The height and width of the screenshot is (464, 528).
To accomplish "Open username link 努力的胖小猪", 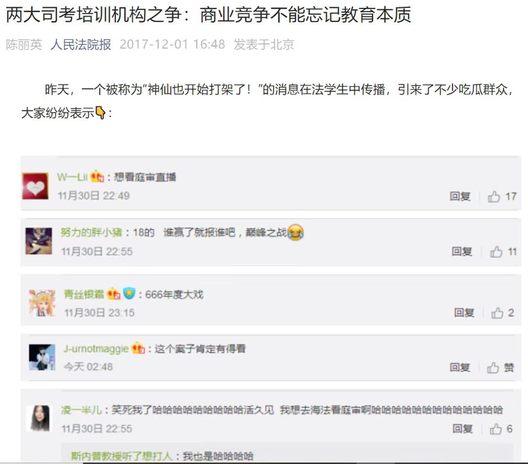I will tap(91, 232).
